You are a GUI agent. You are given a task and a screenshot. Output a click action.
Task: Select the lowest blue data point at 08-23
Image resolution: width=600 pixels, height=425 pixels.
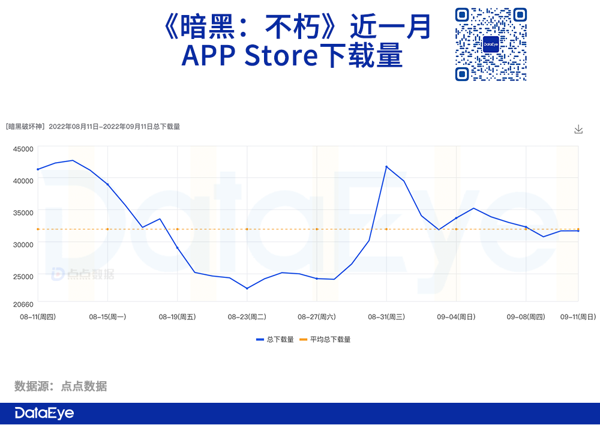247,289
